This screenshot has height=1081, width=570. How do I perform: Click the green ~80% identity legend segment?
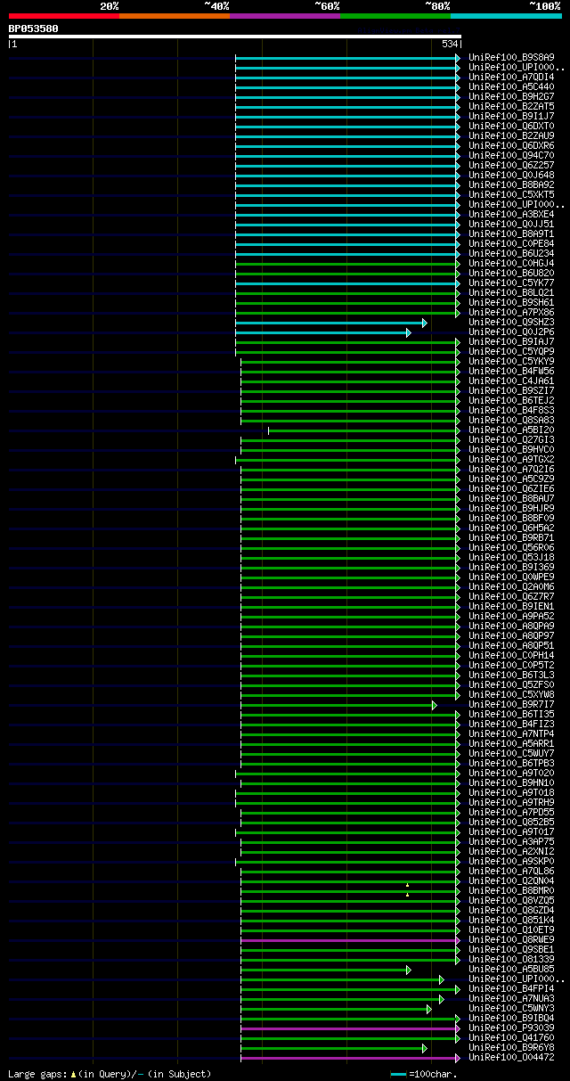395,15
